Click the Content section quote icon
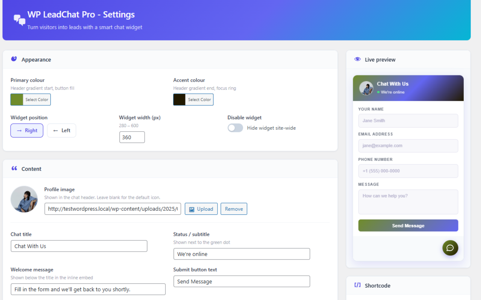This screenshot has width=481, height=300. click(14, 168)
